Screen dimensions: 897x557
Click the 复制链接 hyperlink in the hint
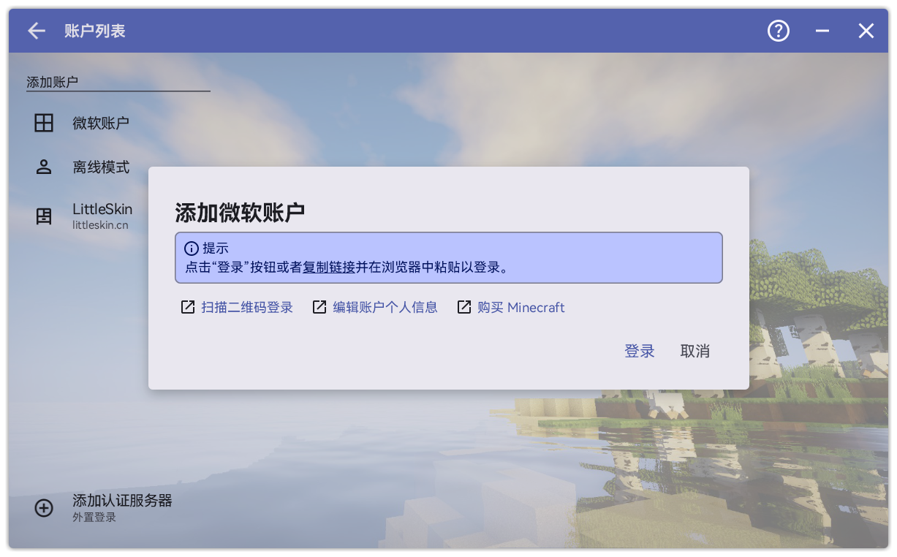coord(329,267)
